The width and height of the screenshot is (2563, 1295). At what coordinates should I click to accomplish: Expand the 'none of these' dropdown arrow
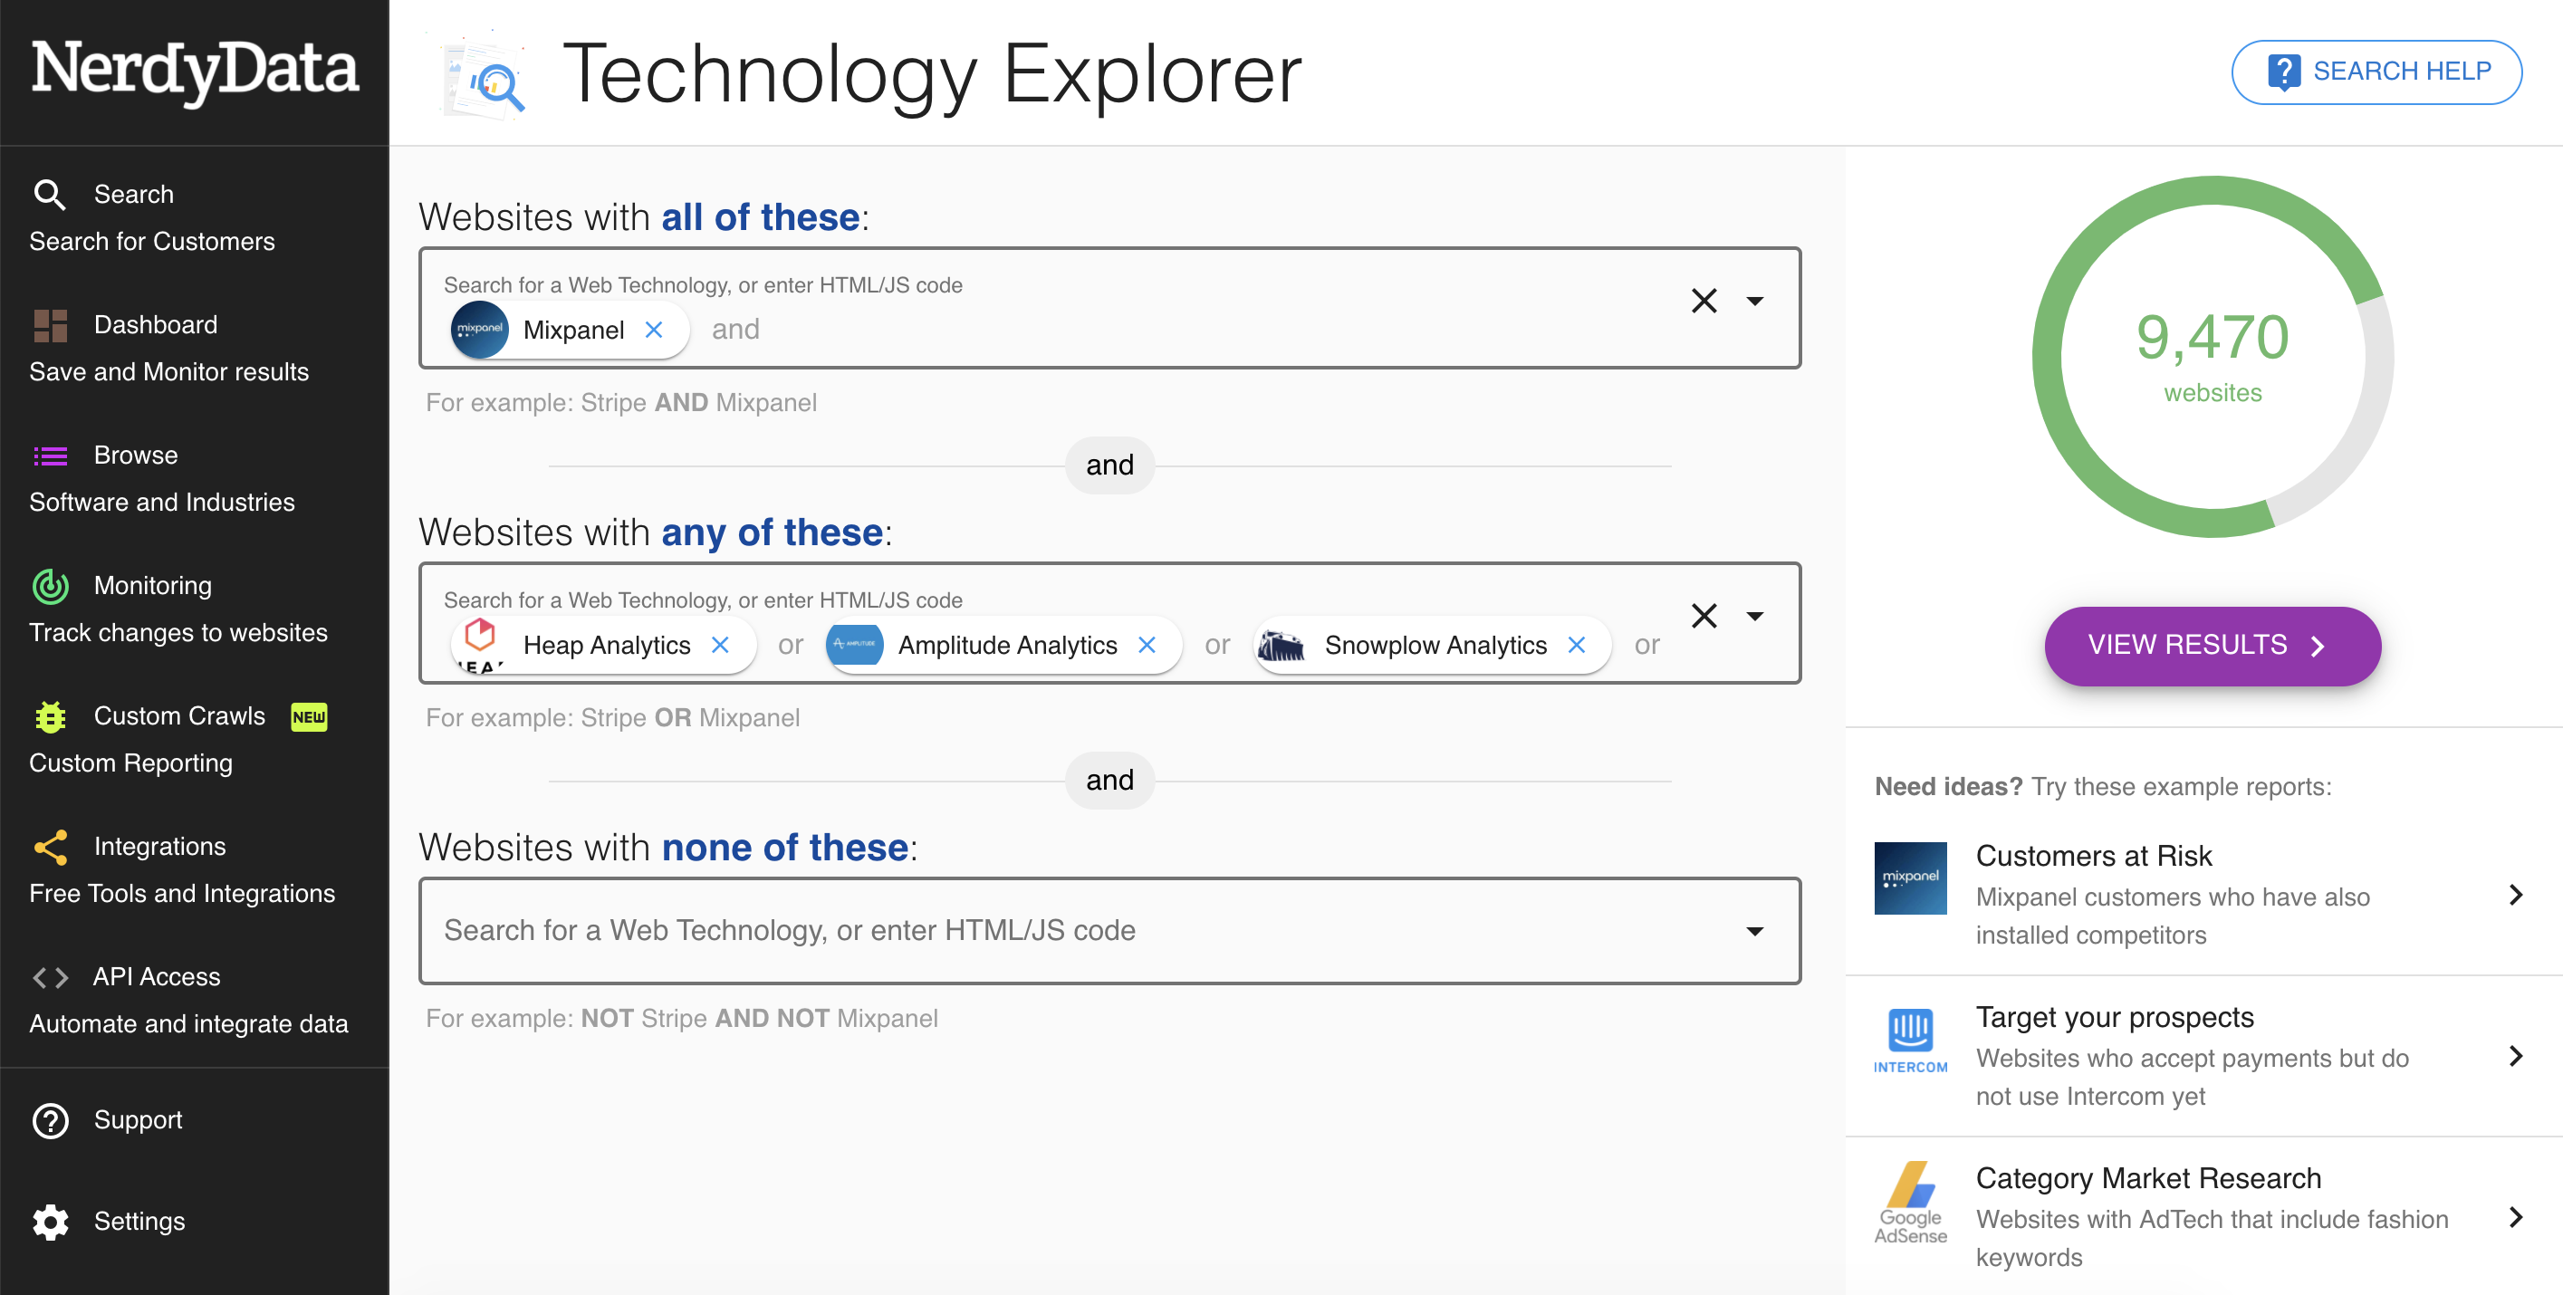point(1755,931)
